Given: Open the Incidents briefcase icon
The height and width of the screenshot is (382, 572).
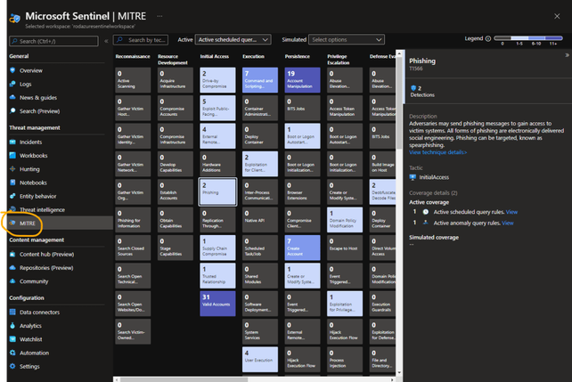Looking at the screenshot, I should point(12,142).
